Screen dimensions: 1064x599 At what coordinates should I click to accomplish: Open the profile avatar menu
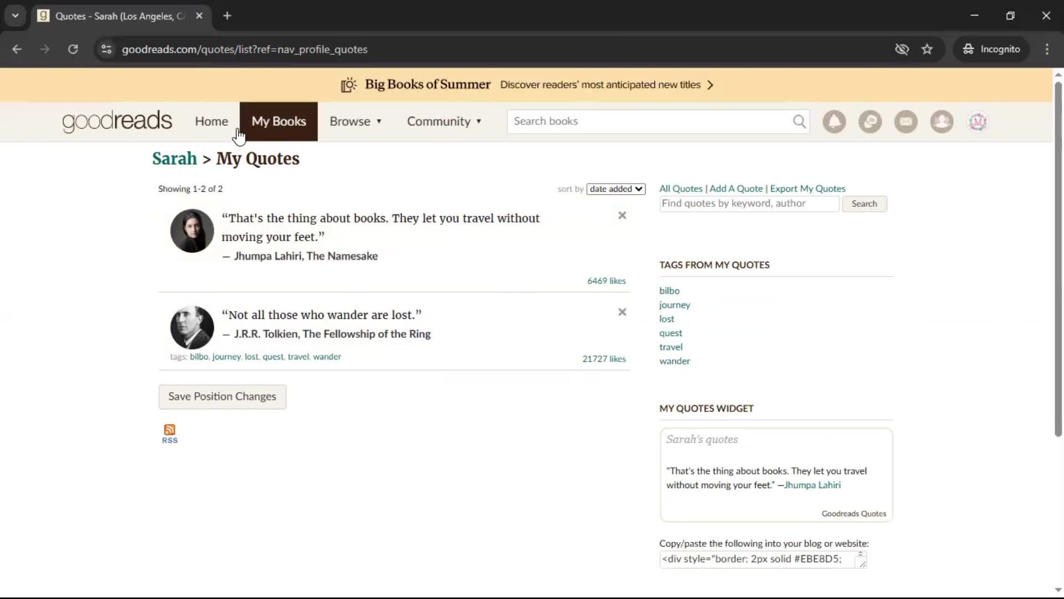click(x=978, y=121)
